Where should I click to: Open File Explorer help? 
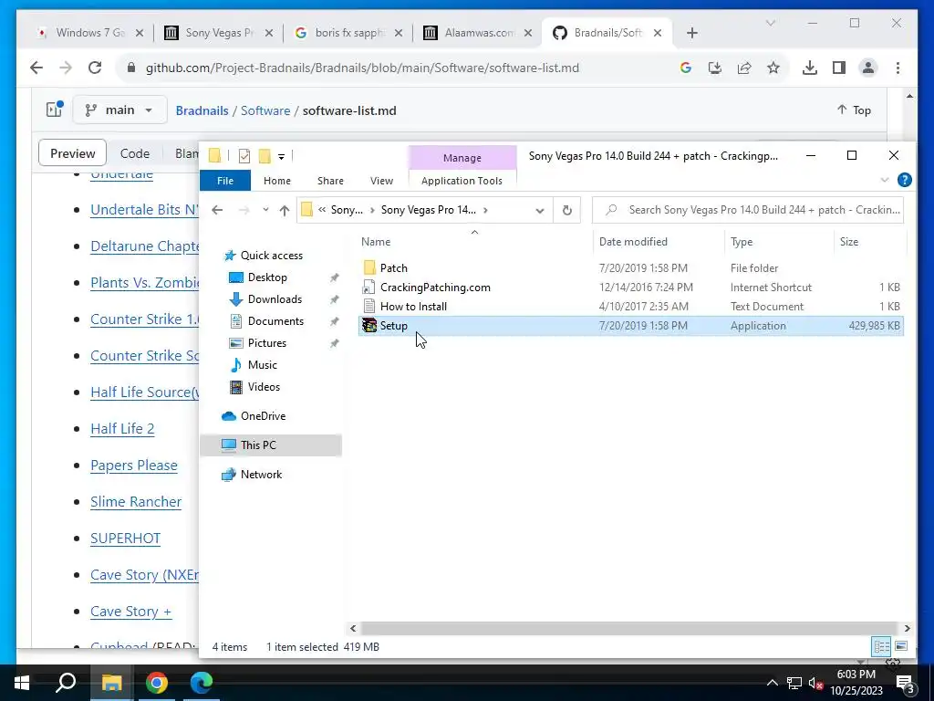pos(904,180)
